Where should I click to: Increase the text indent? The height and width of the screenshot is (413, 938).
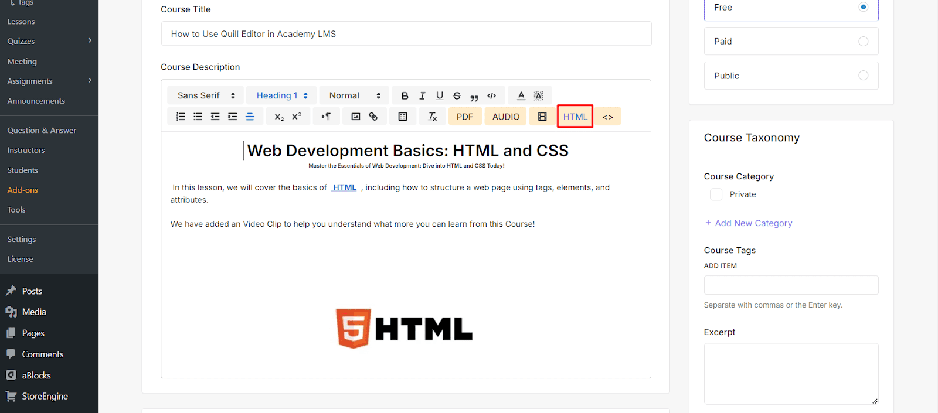point(233,117)
